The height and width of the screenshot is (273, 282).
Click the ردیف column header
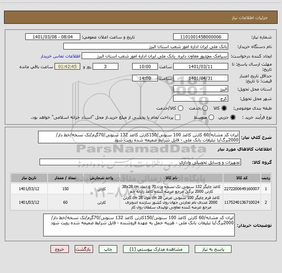click(266, 178)
